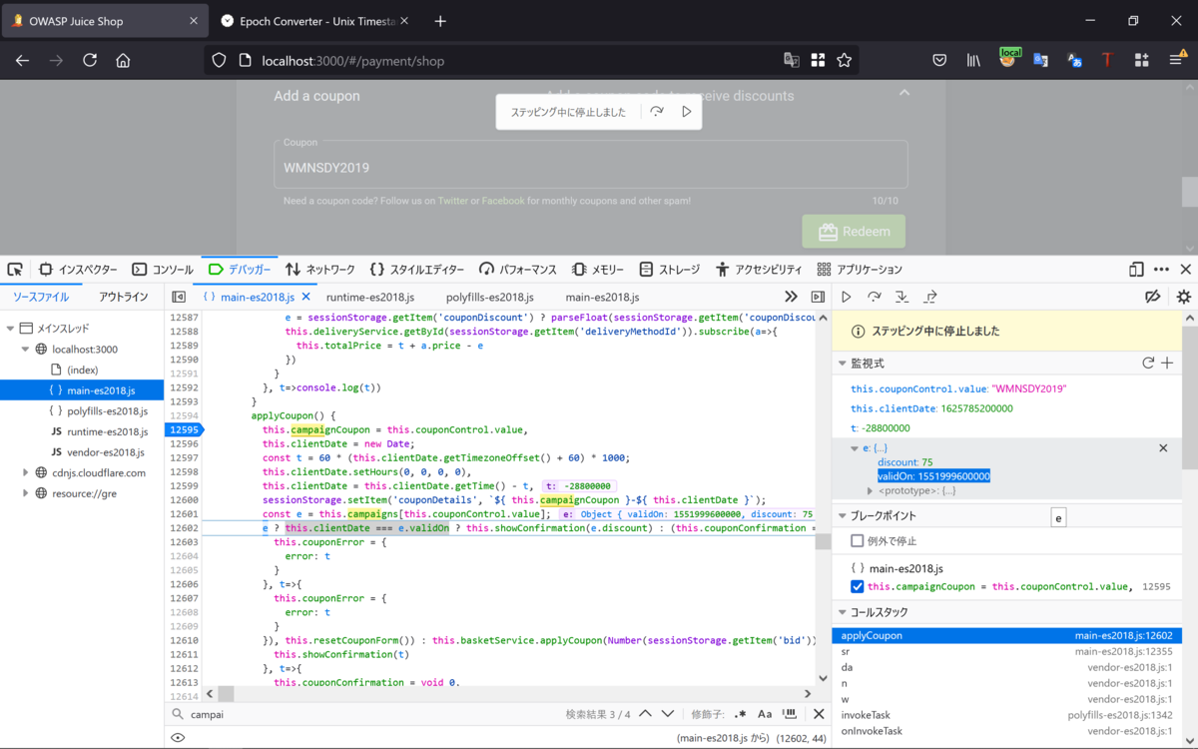The height and width of the screenshot is (749, 1198).
Task: Toggle sources sidebar pane icon
Action: coord(179,297)
